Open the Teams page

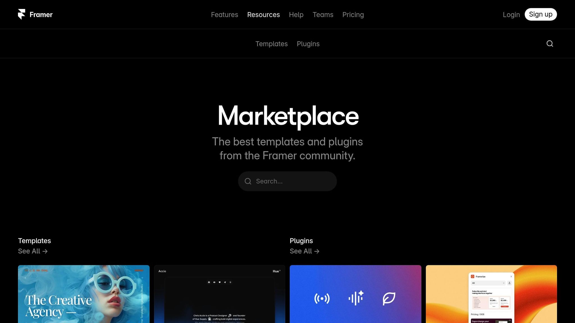tap(323, 15)
